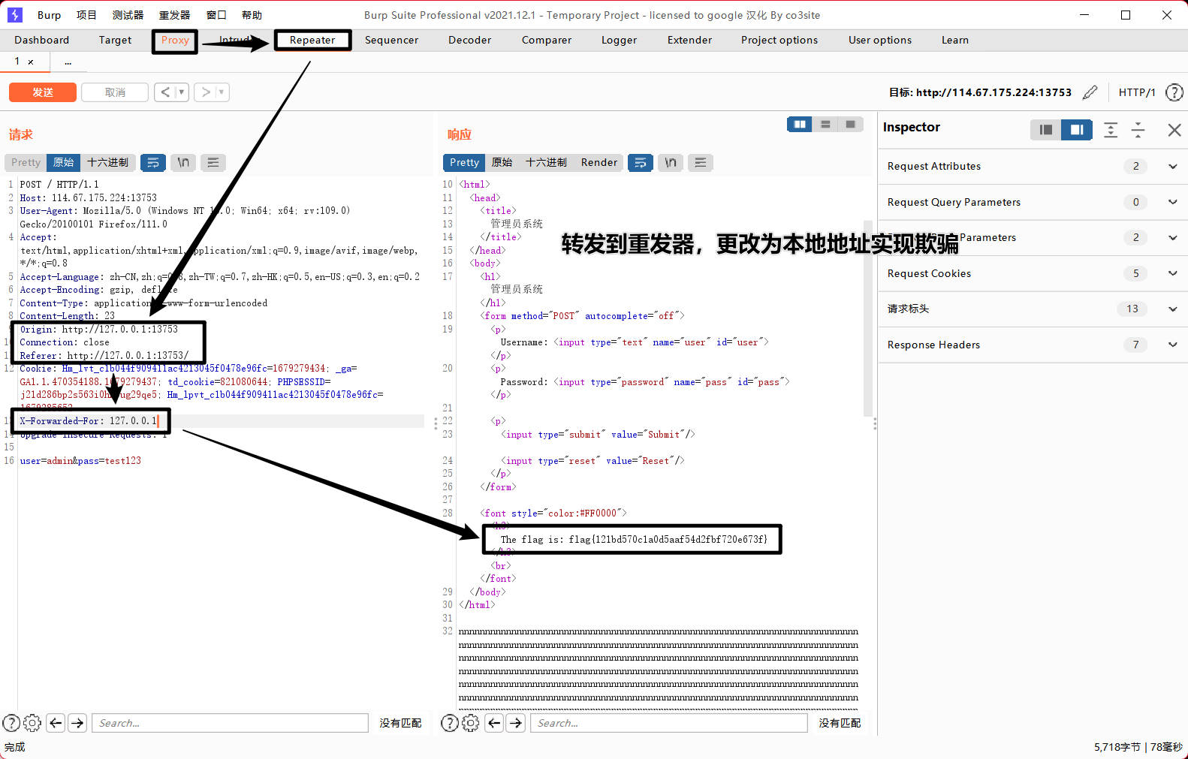
Task: Select response Render view tab
Action: (599, 162)
